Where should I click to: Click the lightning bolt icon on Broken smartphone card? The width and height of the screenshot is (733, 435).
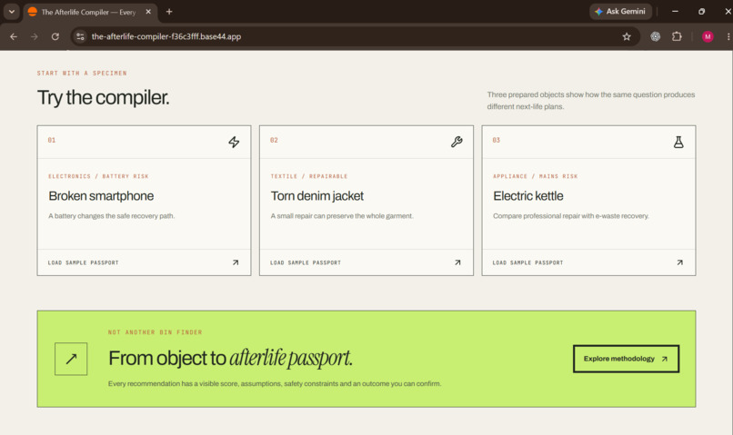(234, 142)
